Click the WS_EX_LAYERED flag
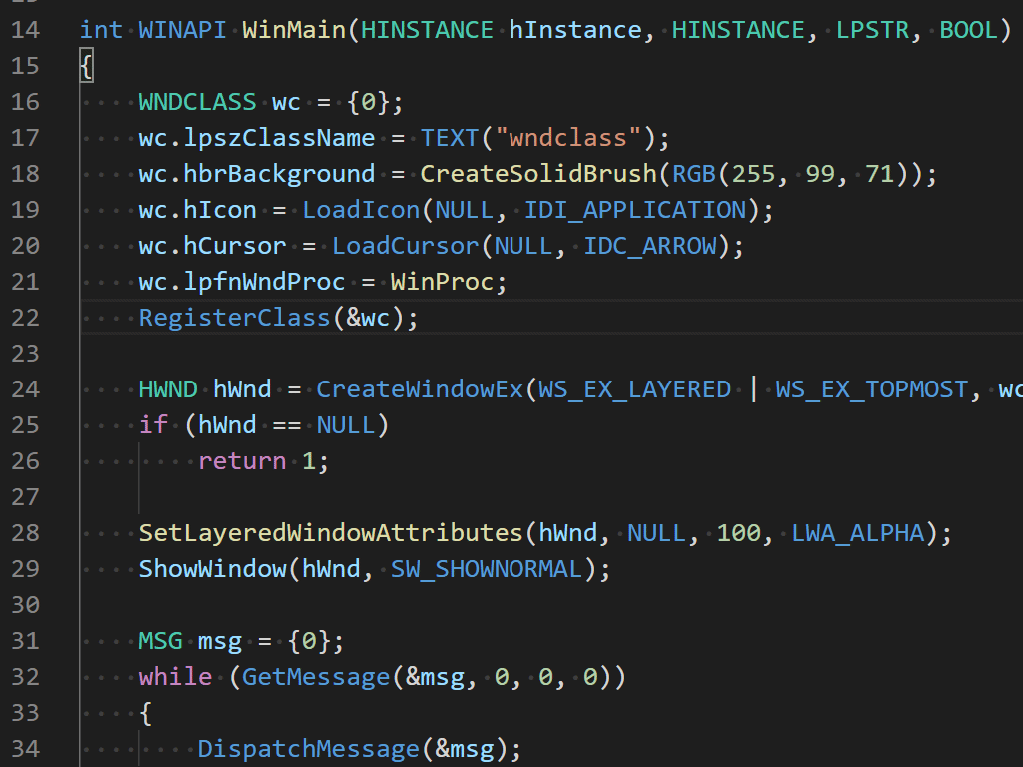Screen dimensions: 1023x767 [x=633, y=388]
